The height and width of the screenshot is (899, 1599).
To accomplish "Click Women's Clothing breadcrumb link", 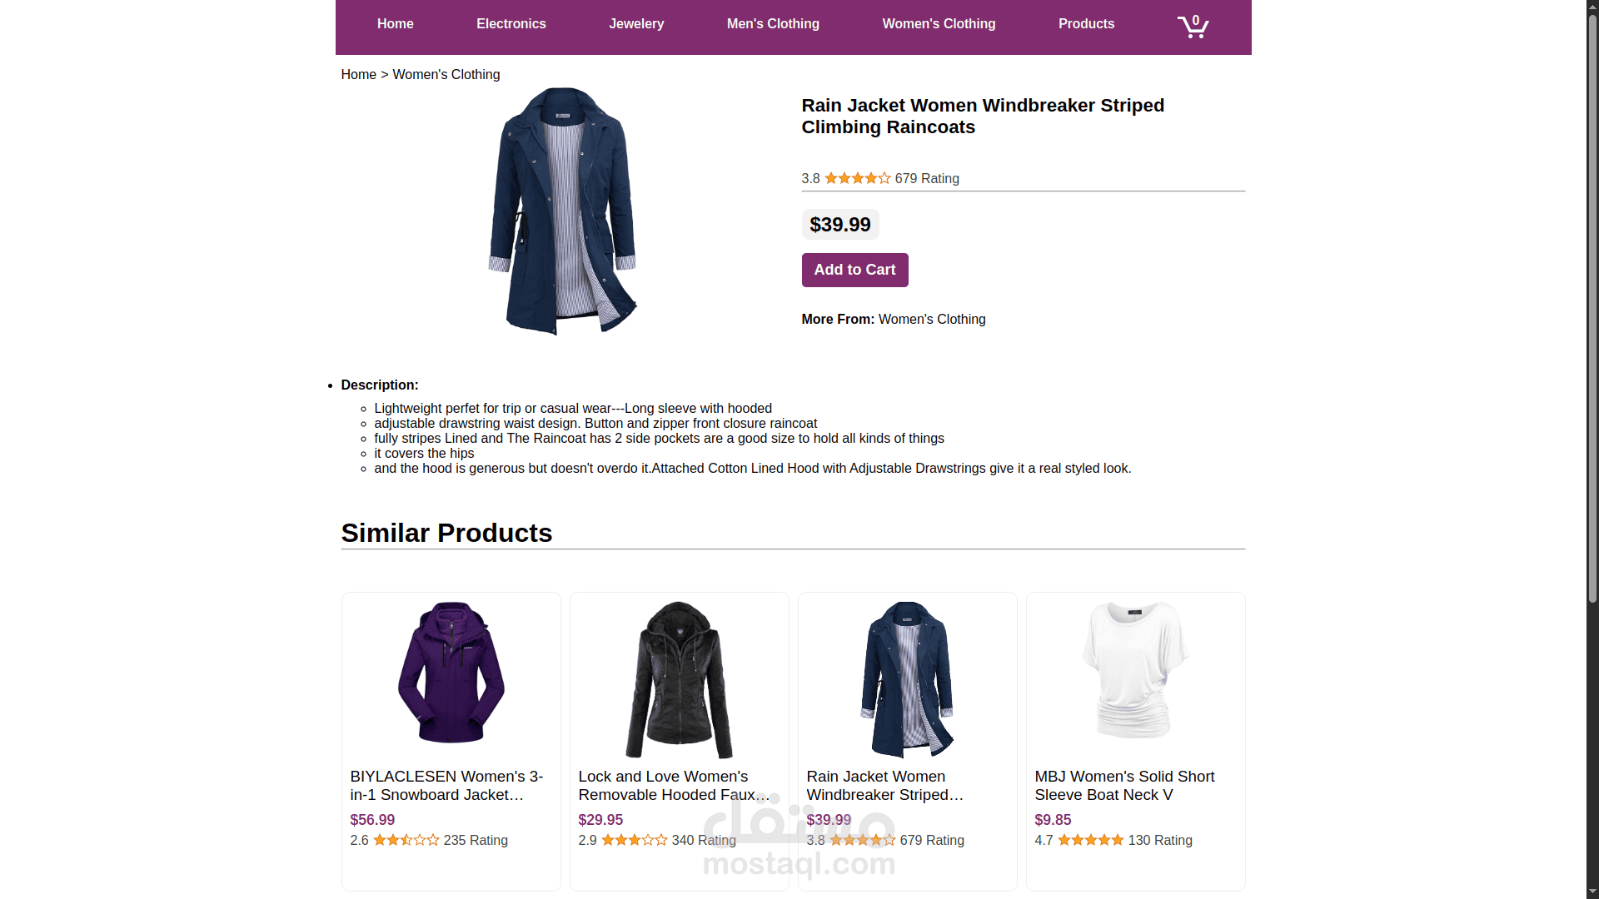I will tap(446, 75).
